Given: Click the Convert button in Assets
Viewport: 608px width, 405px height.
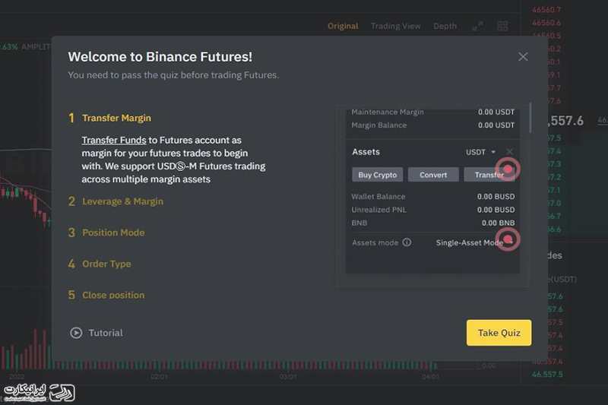Looking at the screenshot, I should point(433,175).
